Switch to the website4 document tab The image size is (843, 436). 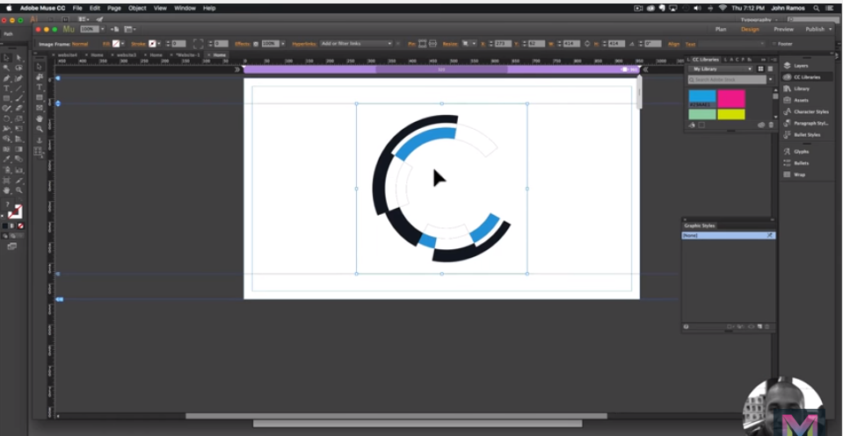[67, 54]
